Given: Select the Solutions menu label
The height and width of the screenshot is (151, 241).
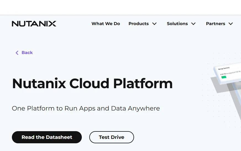Looking at the screenshot, I should 177,24.
